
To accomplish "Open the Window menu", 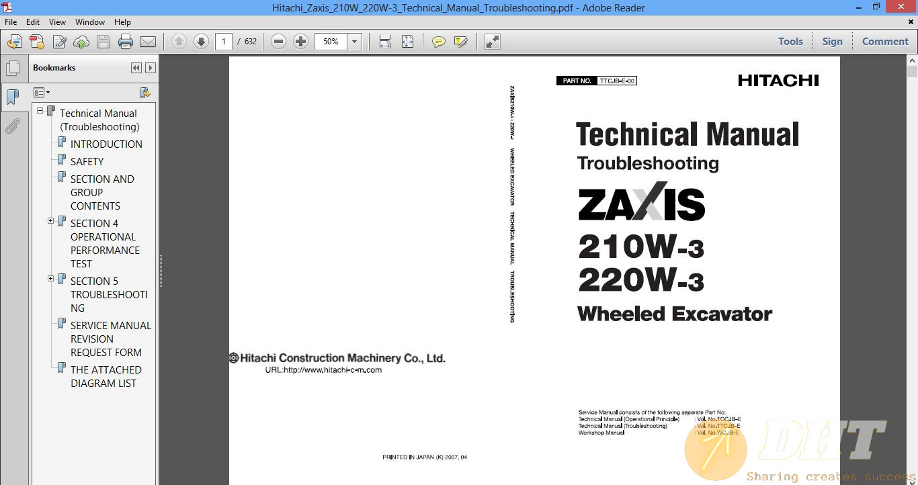I will [90, 22].
